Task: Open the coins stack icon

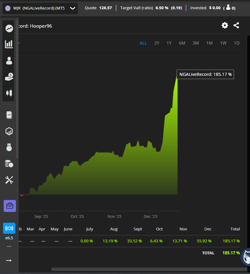Action: coord(9,163)
